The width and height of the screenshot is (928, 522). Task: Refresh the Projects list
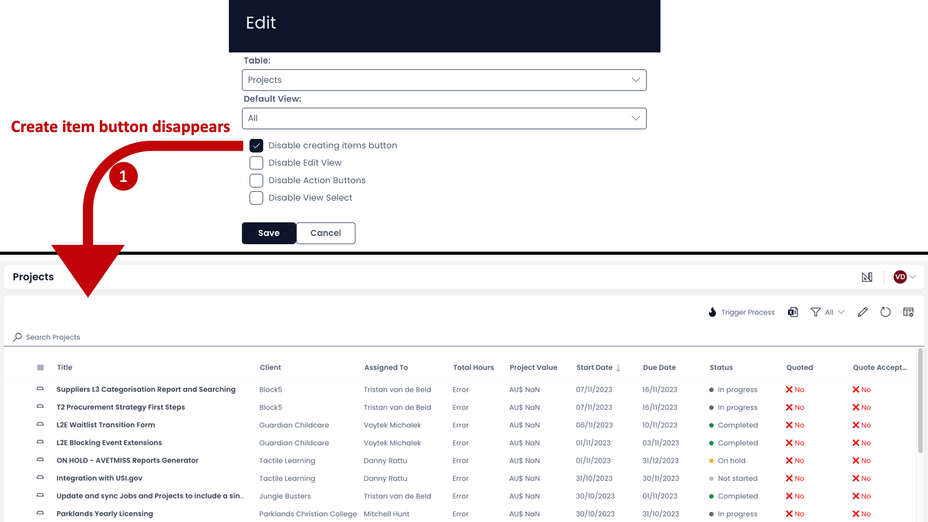pos(885,312)
